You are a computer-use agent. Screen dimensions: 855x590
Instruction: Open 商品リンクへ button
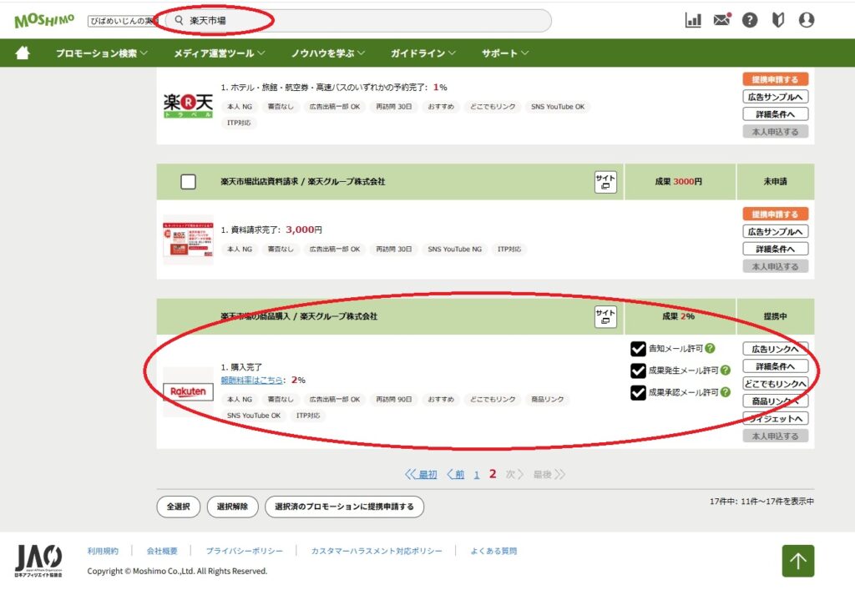point(776,401)
